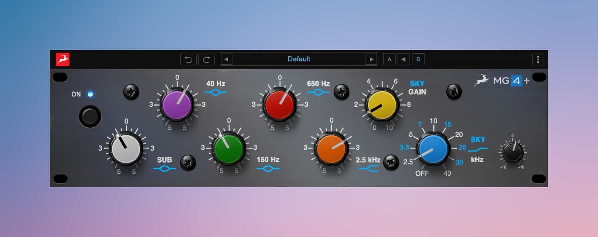598x237 pixels.
Task: Click the 2.5 kHz shelf filter icon
Action: click(x=368, y=169)
